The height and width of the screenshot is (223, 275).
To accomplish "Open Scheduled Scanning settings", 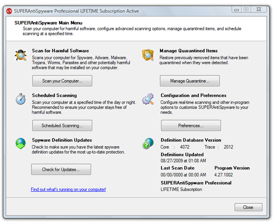I will click(62, 126).
